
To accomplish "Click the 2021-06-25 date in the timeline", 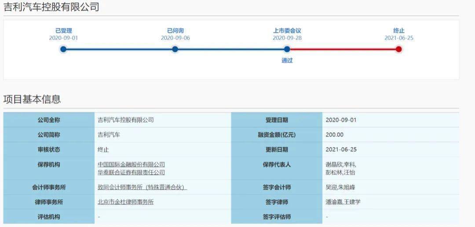I will (x=399, y=38).
